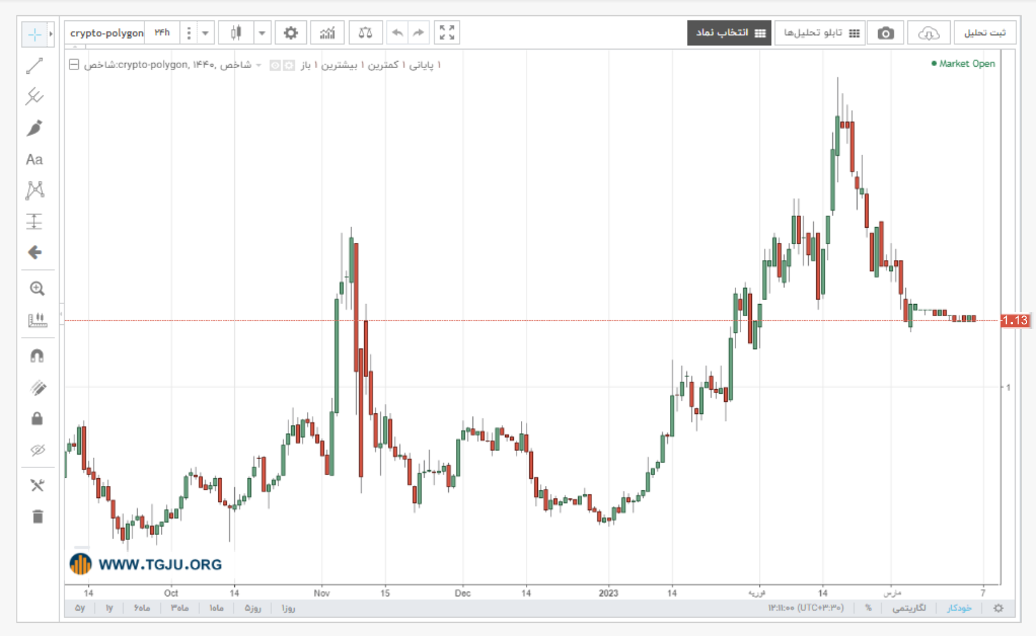Screen dimensions: 1036x636
Task: Take a chart snapshot with camera icon
Action: click(886, 33)
